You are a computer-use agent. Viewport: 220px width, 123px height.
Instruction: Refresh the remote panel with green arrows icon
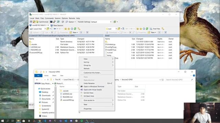tap(147, 29)
